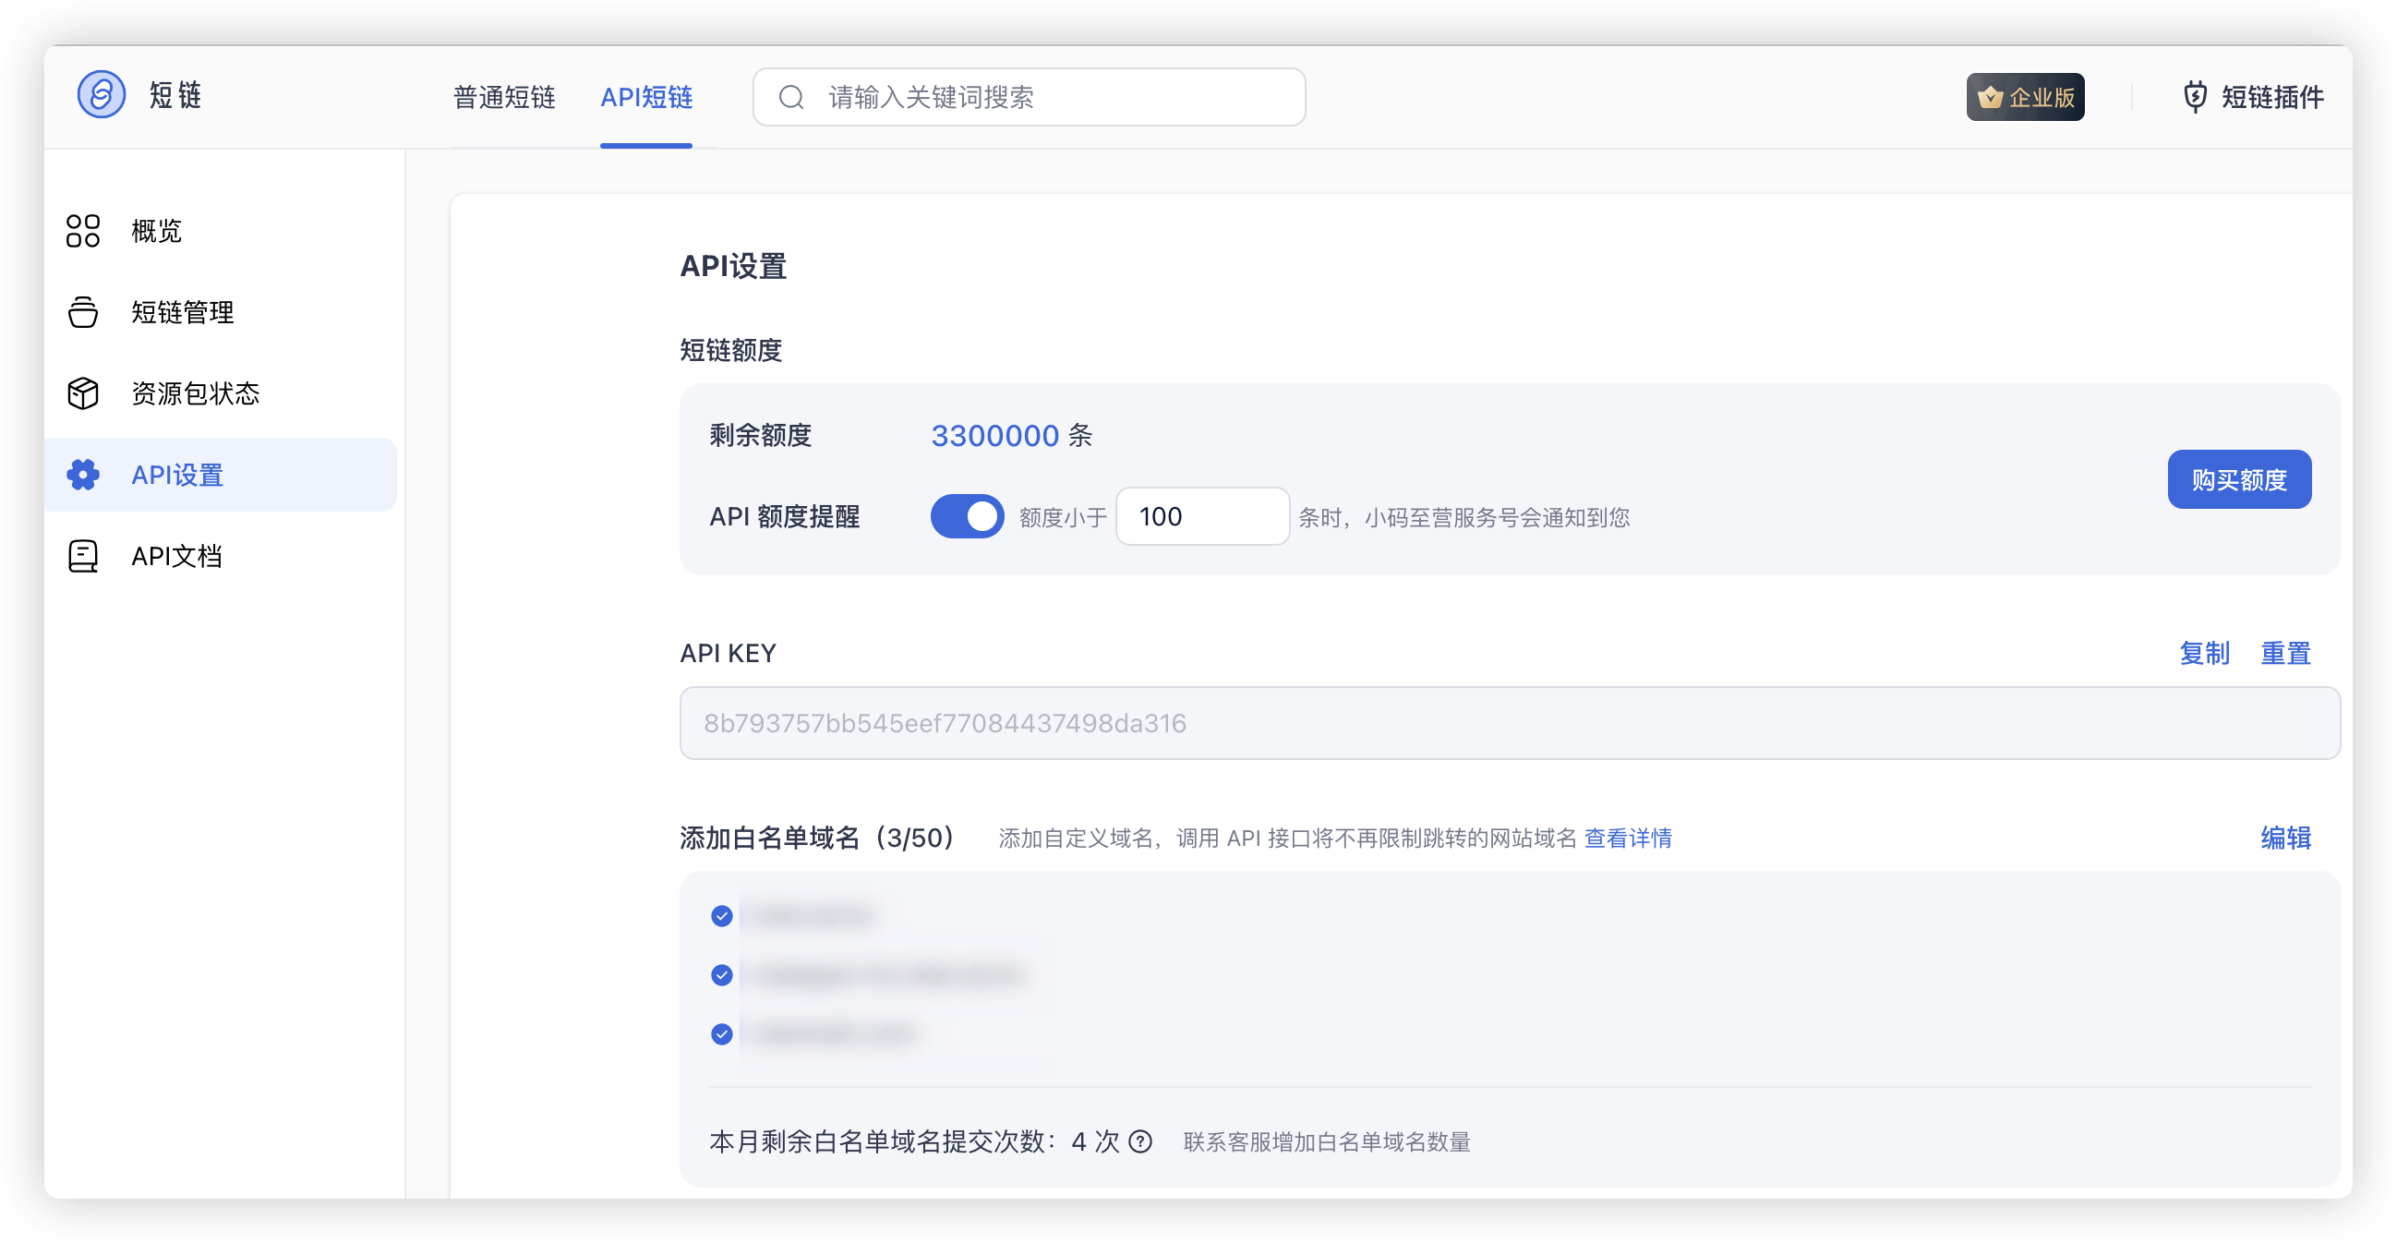This screenshot has width=2397, height=1243.
Task: Focus the keyword search field
Action: (1029, 97)
